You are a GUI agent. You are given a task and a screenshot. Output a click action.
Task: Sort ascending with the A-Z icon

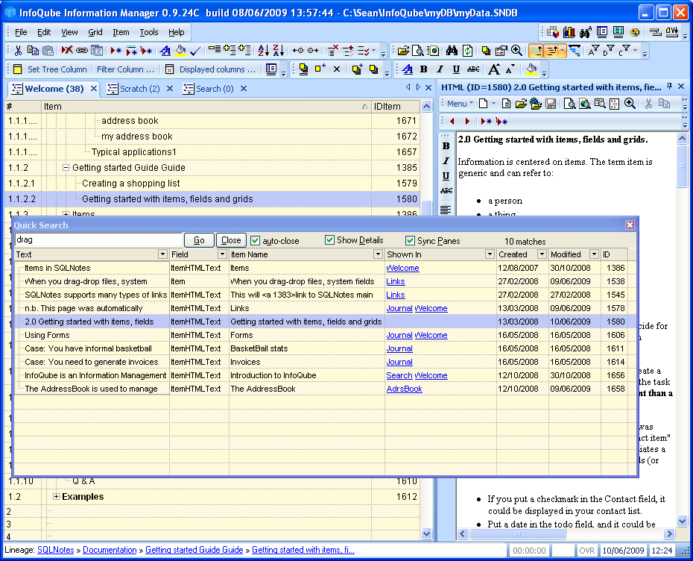263,51
